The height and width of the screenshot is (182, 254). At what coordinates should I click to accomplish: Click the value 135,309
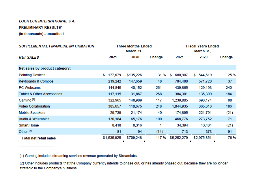click(x=205, y=94)
